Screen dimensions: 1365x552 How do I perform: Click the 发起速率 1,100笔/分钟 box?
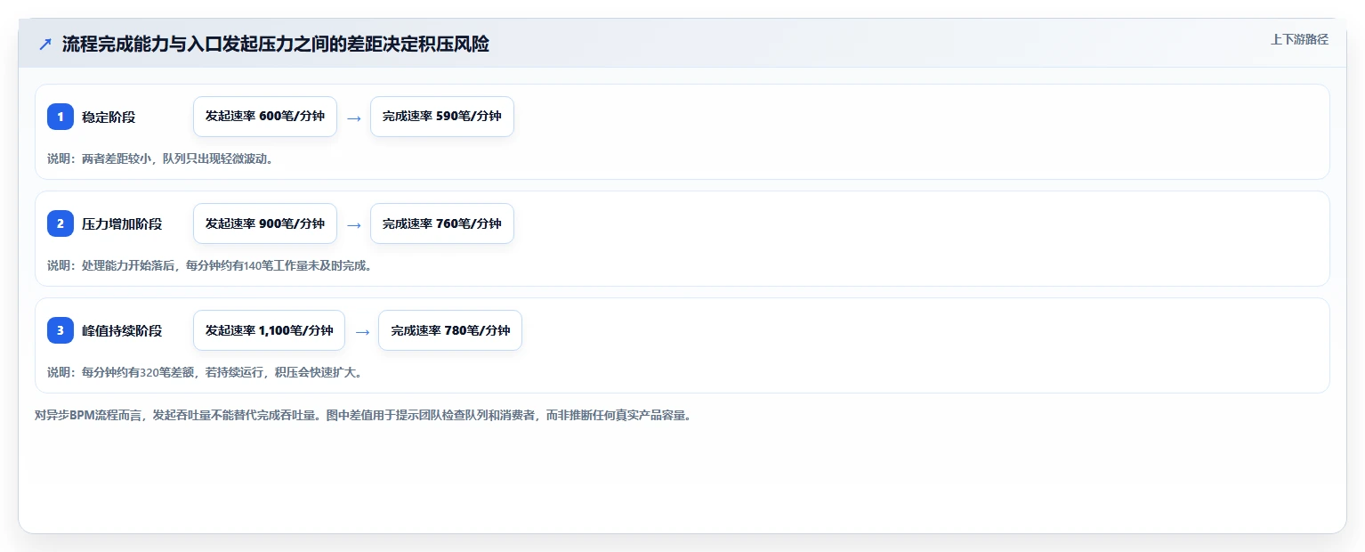coord(269,330)
